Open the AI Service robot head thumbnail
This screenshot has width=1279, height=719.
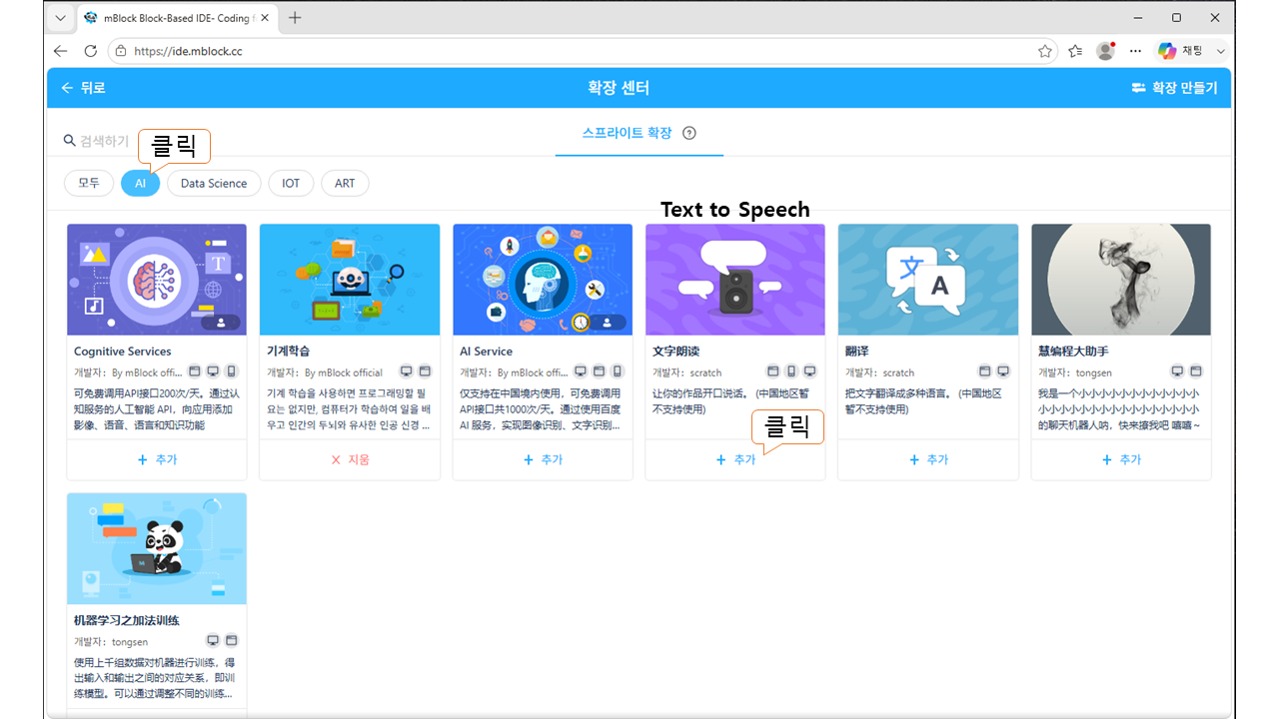click(x=543, y=280)
